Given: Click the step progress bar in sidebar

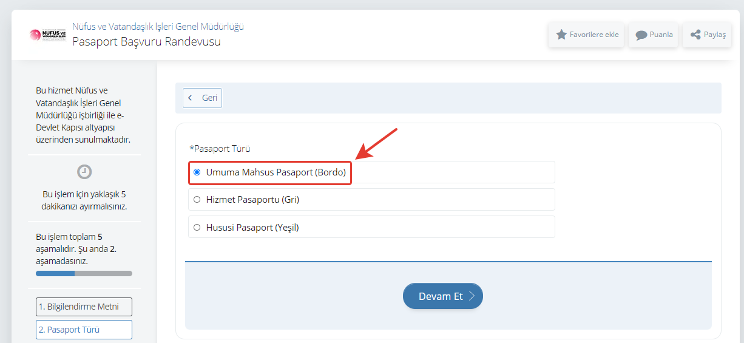Looking at the screenshot, I should [84, 274].
